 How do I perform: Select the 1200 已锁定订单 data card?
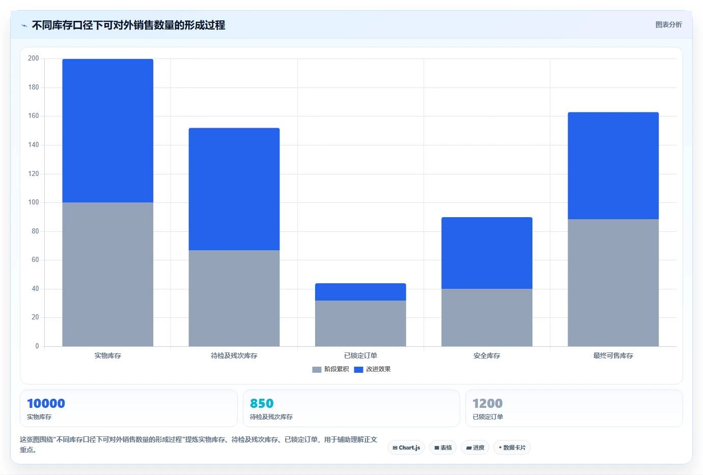point(574,408)
